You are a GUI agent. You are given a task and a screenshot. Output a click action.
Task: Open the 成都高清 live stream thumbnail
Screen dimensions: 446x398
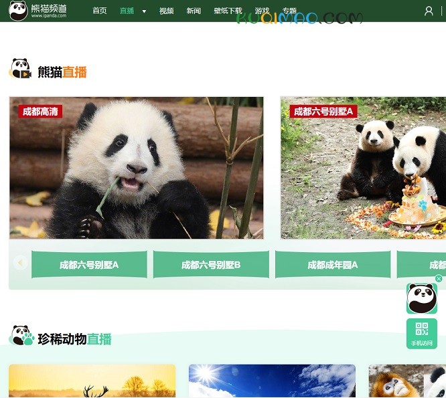(x=136, y=168)
